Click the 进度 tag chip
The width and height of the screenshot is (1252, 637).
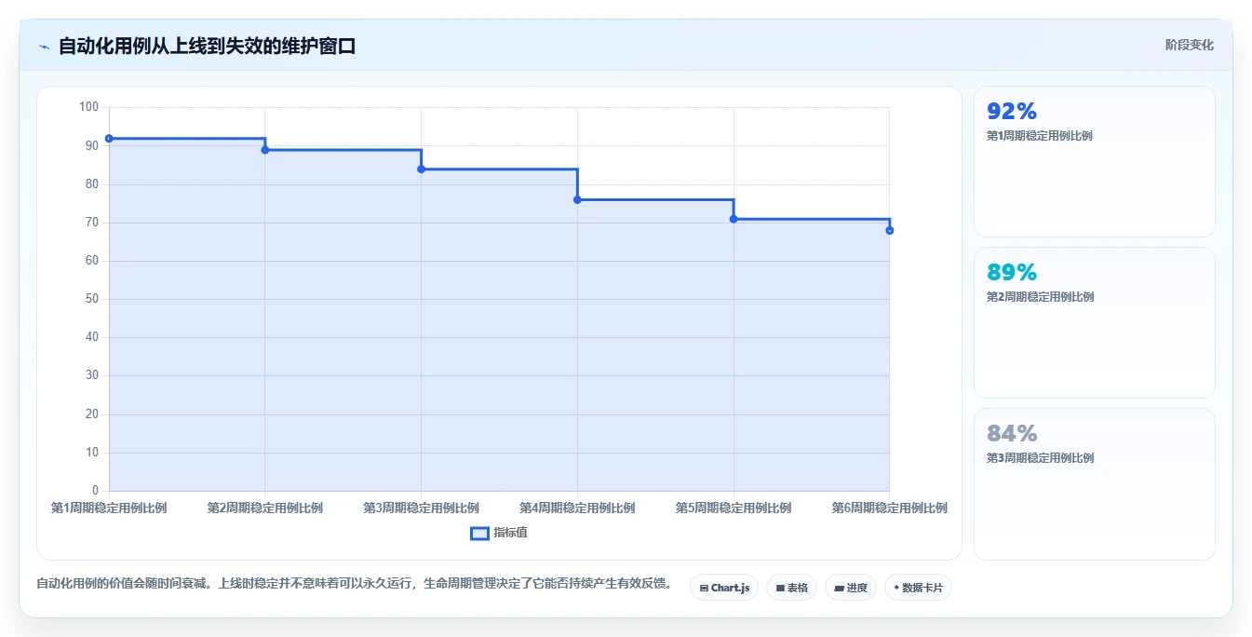tap(851, 588)
